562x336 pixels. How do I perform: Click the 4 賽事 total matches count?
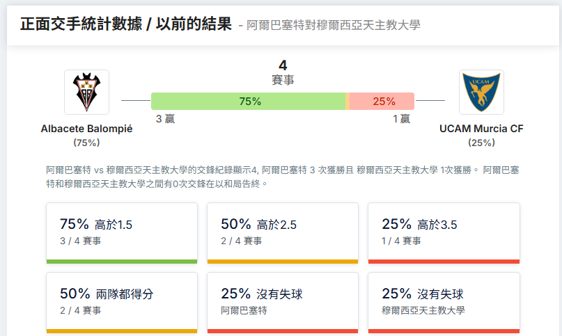283,72
